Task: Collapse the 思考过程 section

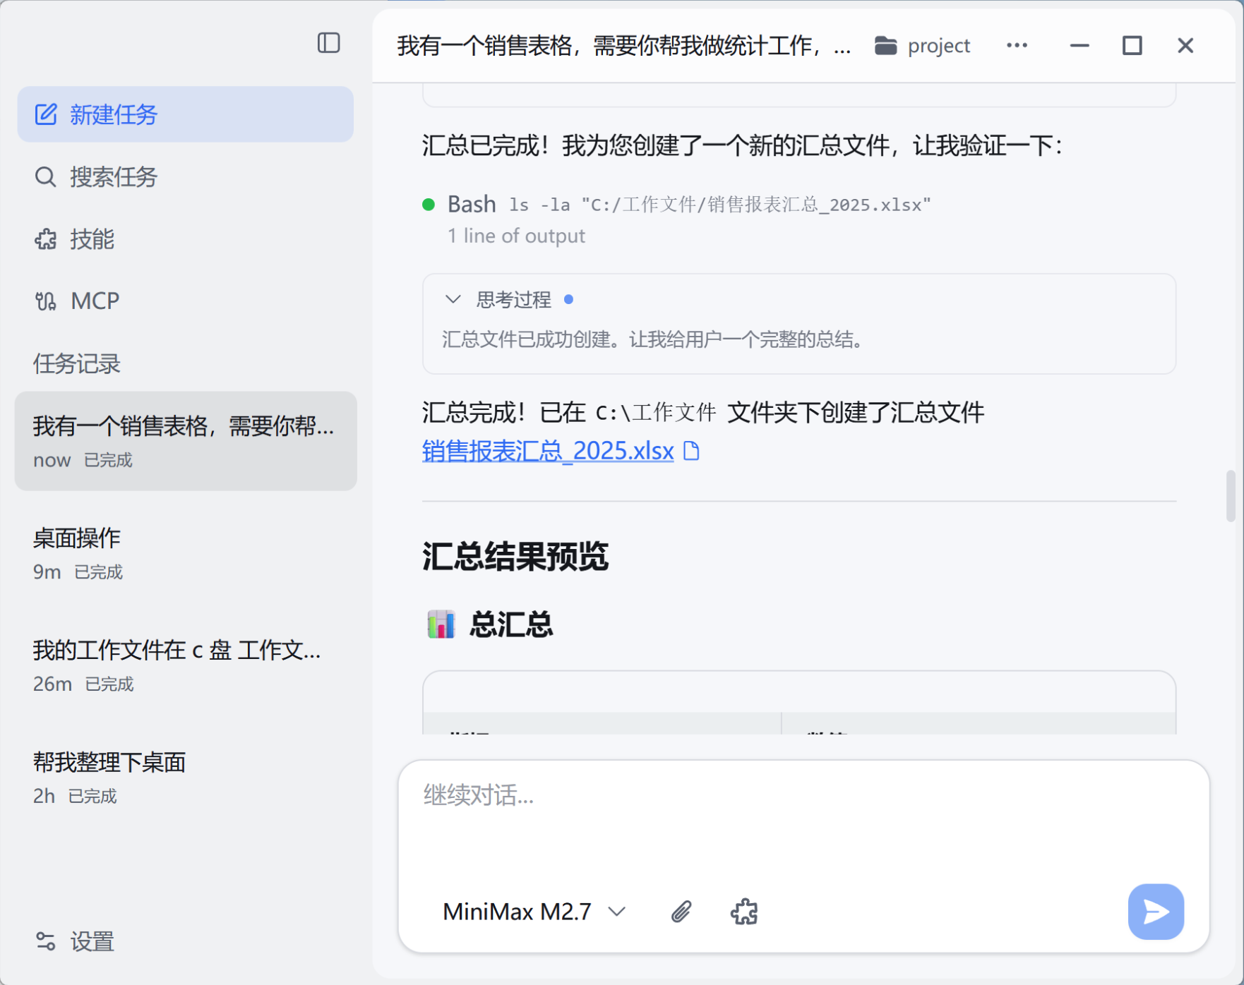Action: point(454,299)
